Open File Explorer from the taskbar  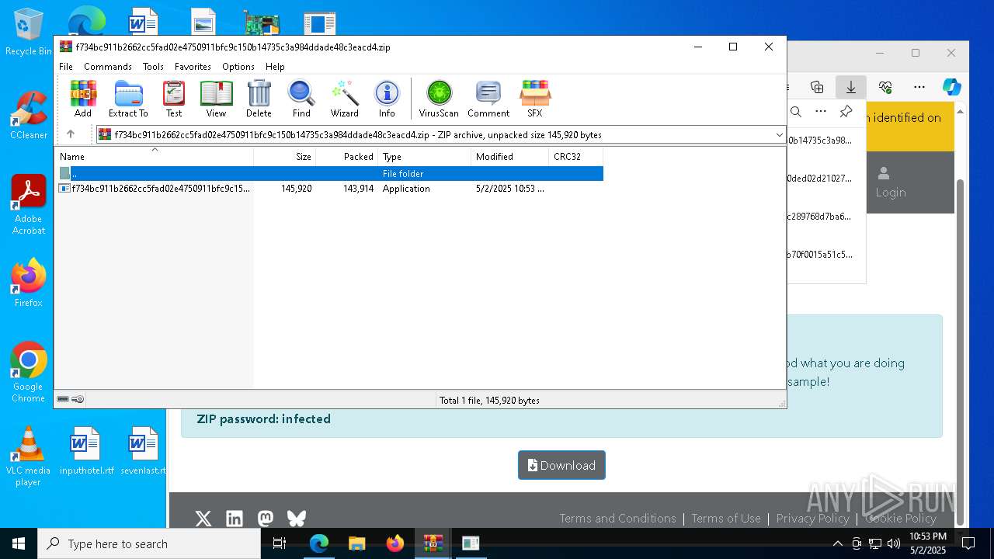pyautogui.click(x=356, y=543)
